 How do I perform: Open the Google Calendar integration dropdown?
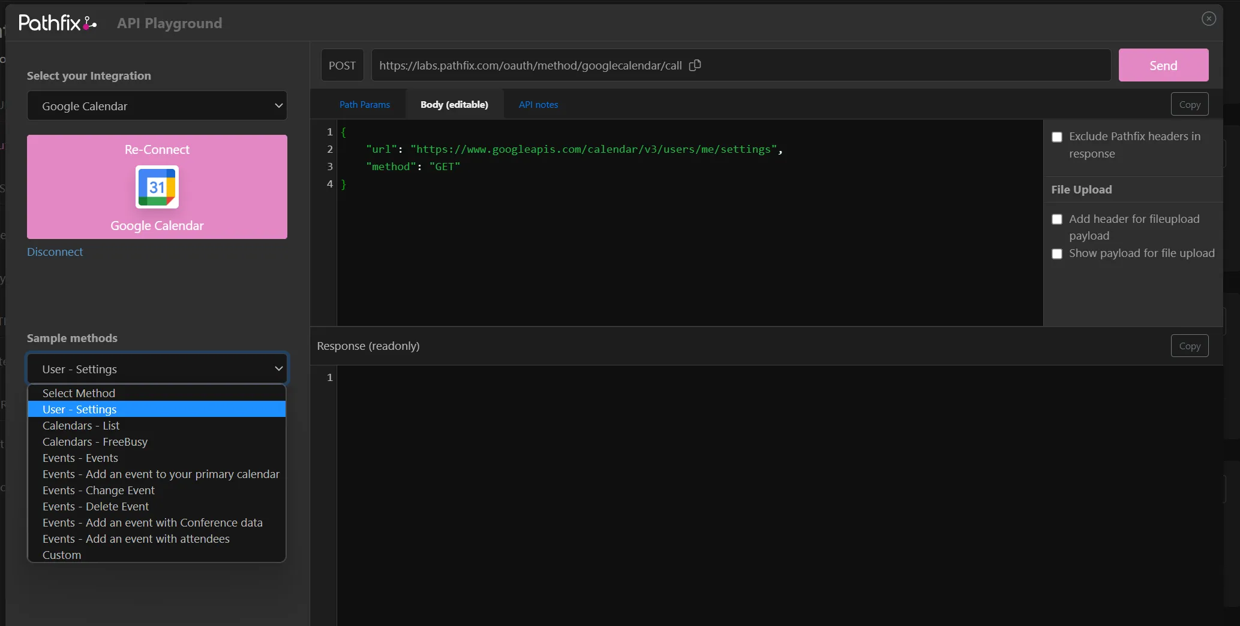[157, 106]
